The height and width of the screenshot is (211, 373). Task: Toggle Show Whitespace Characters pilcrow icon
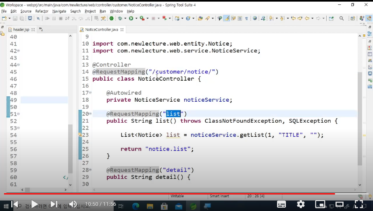click(x=246, y=18)
